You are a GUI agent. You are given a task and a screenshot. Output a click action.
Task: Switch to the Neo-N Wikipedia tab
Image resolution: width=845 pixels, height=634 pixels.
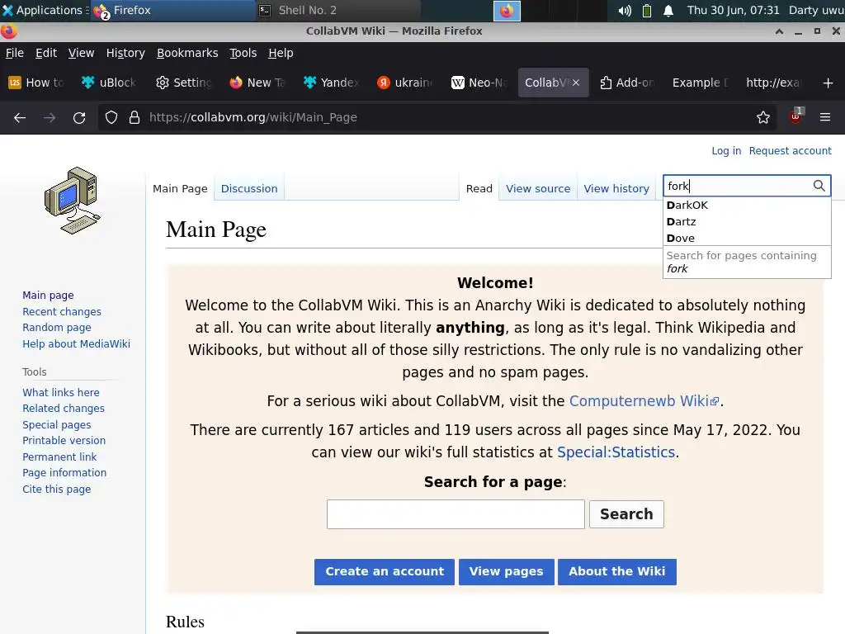click(479, 83)
